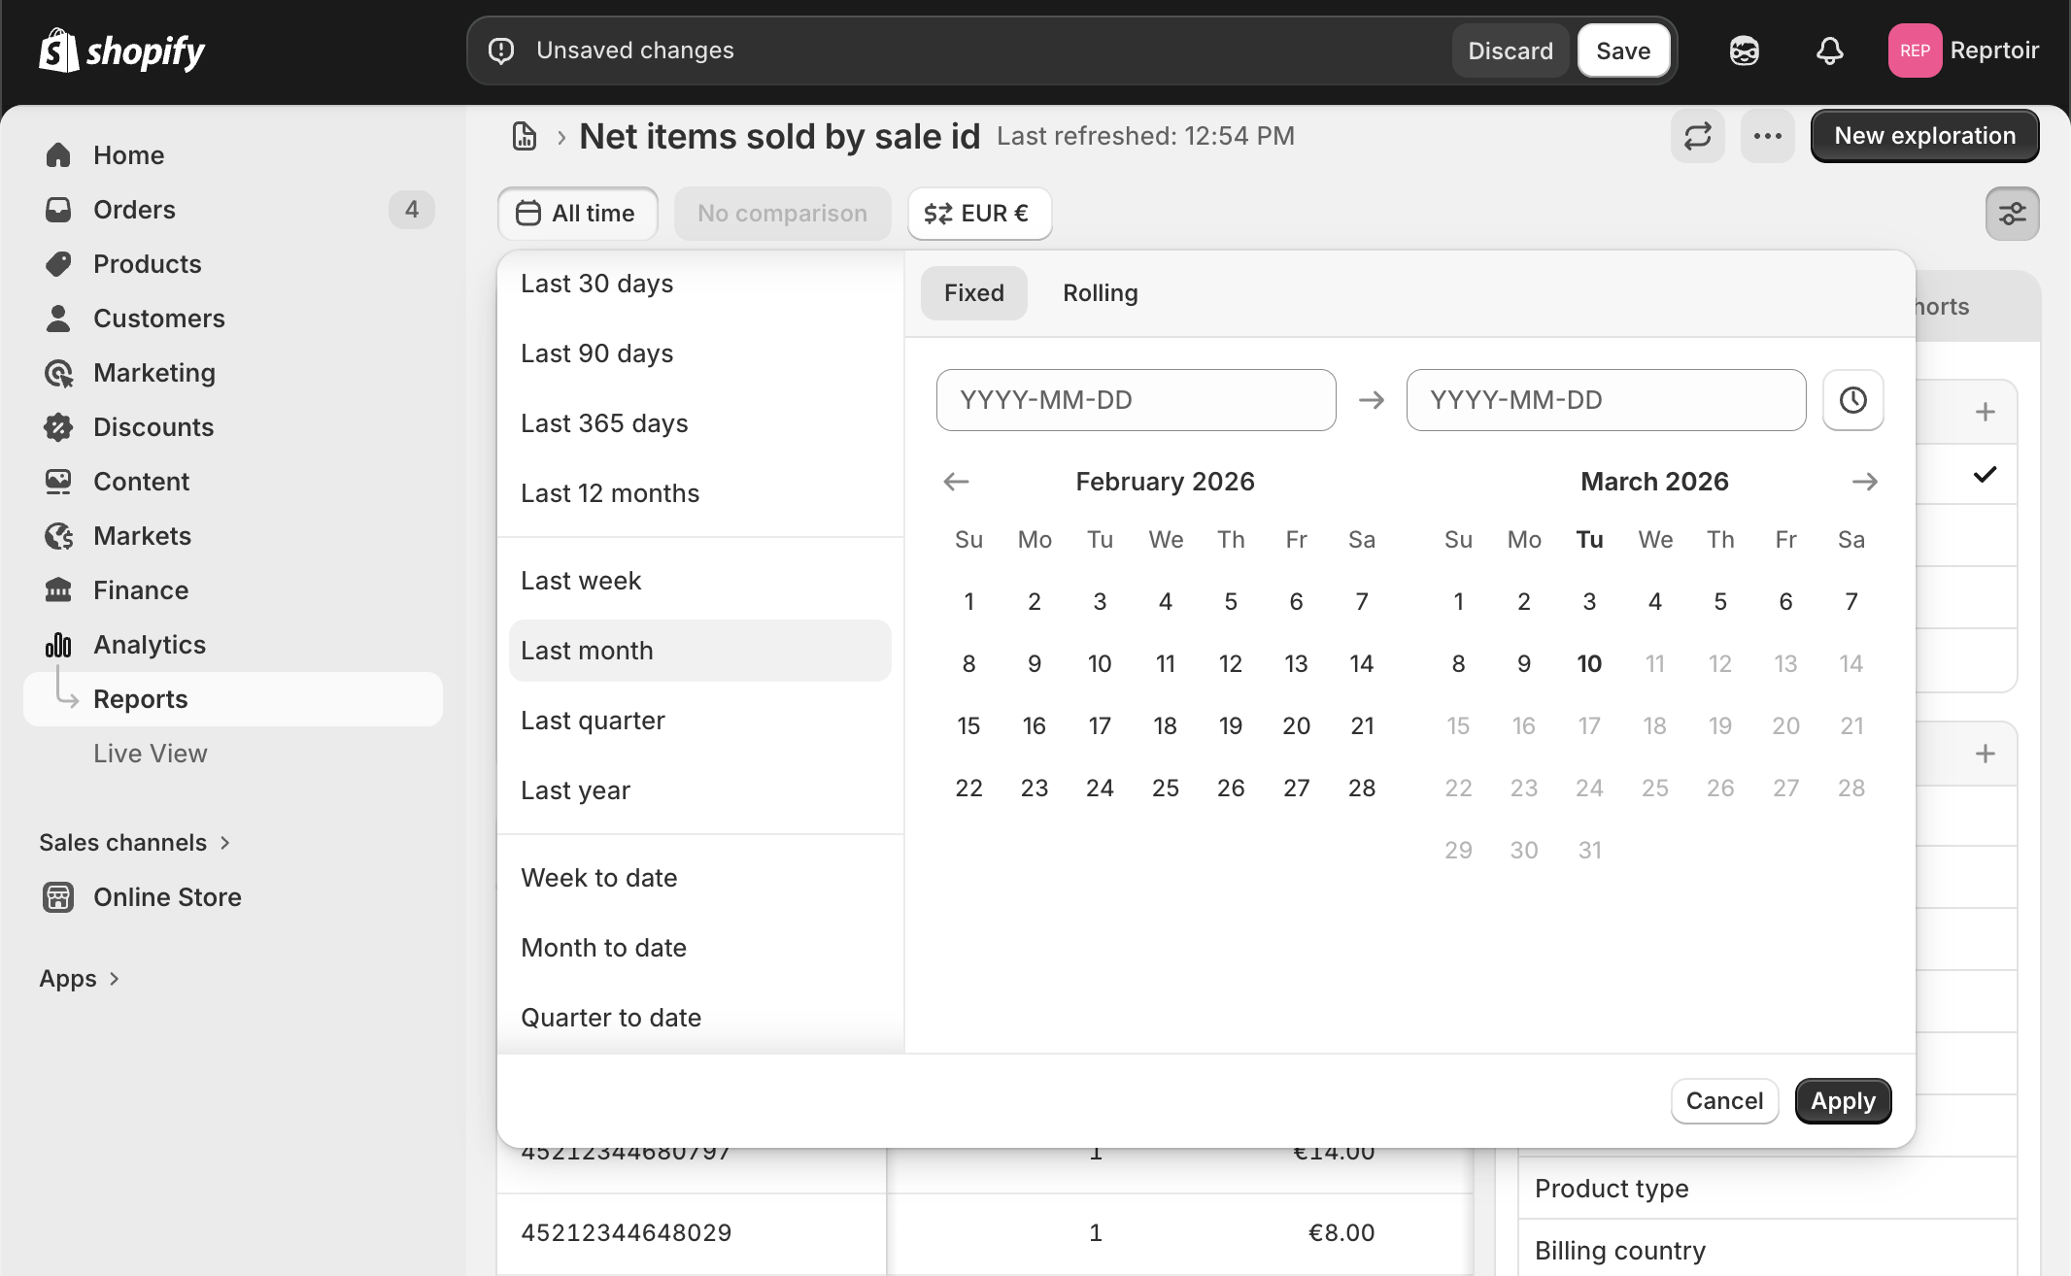2071x1276 pixels.
Task: Open the three-dots more actions menu
Action: tap(1767, 136)
